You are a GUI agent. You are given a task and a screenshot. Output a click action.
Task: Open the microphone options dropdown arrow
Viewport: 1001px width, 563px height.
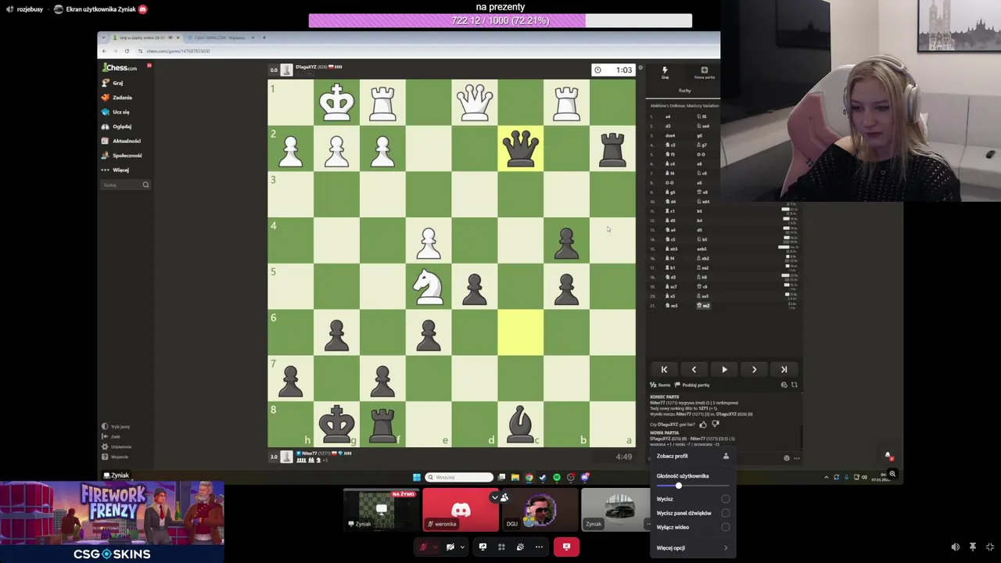tap(436, 547)
